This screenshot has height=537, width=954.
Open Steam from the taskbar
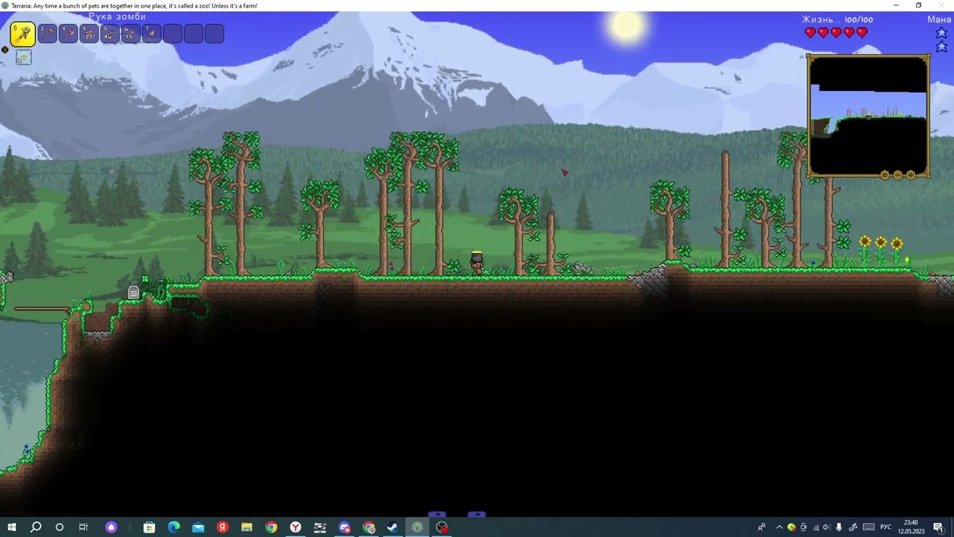click(x=393, y=527)
